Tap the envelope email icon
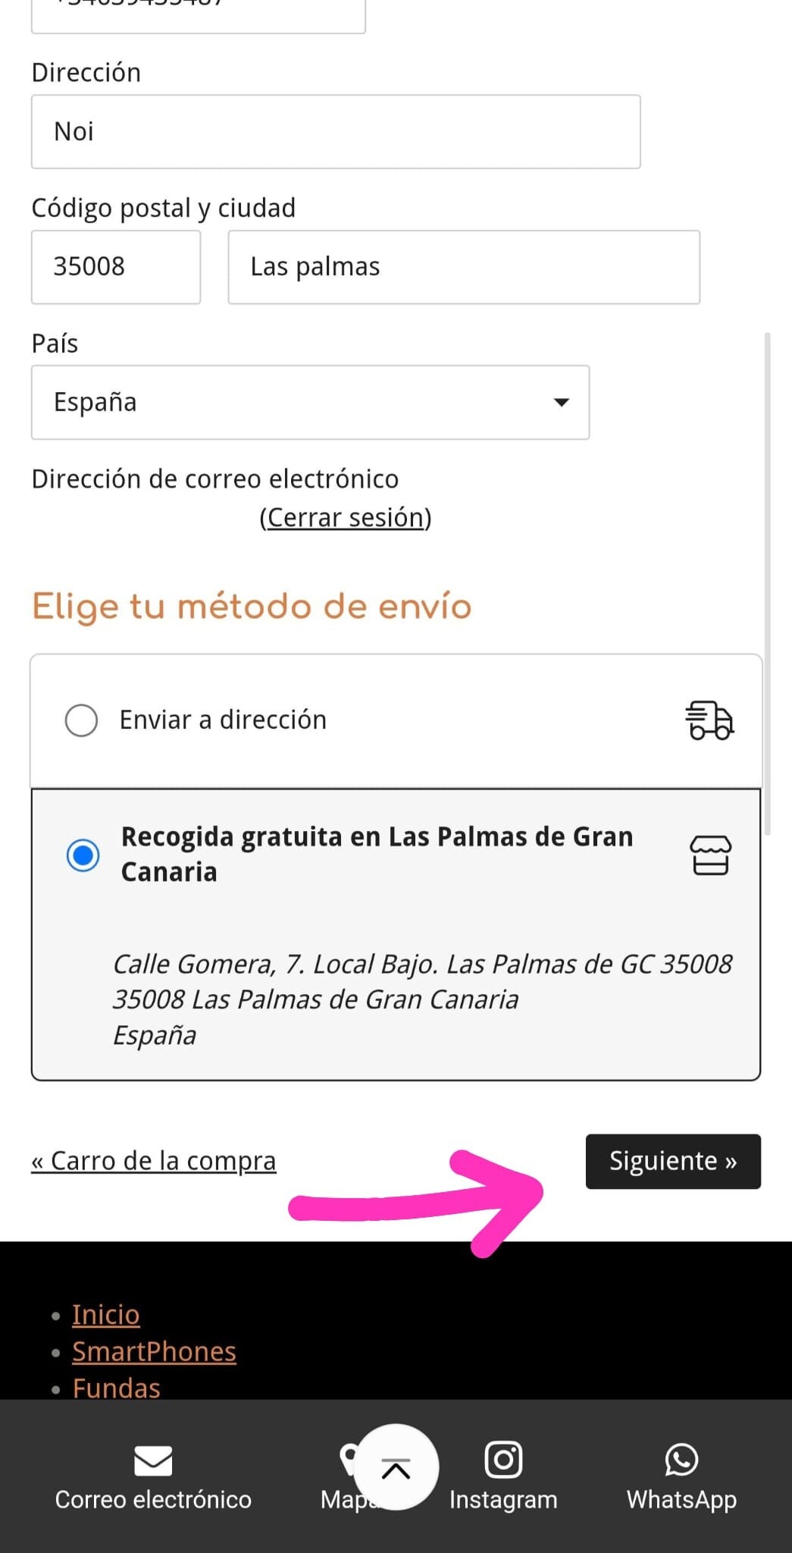The height and width of the screenshot is (1553, 792). (153, 1460)
